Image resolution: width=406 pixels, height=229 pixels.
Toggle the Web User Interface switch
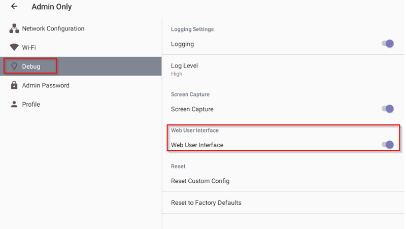tap(387, 145)
